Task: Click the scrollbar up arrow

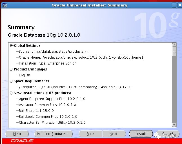Action: point(174,45)
